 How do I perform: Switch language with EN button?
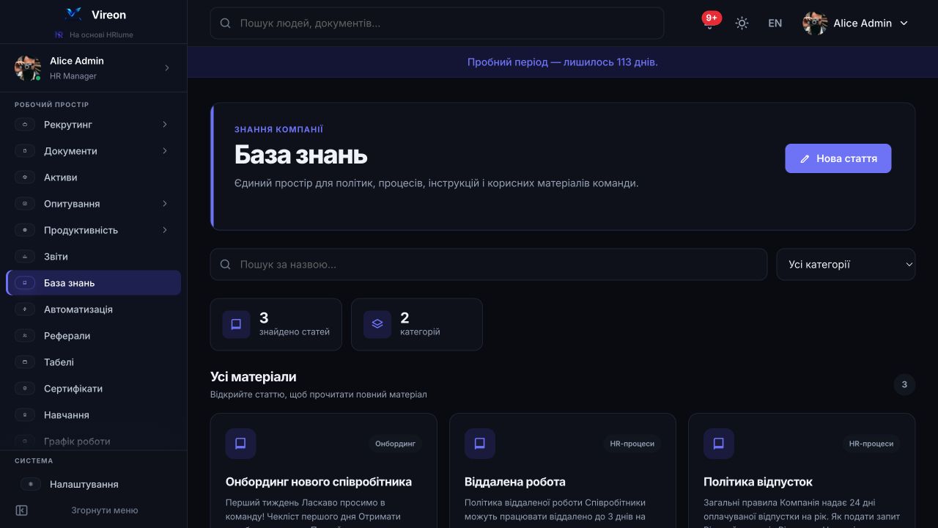[x=775, y=23]
